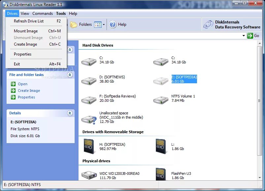
Task: Choose Create Image Ctrl+C menu entry
Action: coord(36,44)
